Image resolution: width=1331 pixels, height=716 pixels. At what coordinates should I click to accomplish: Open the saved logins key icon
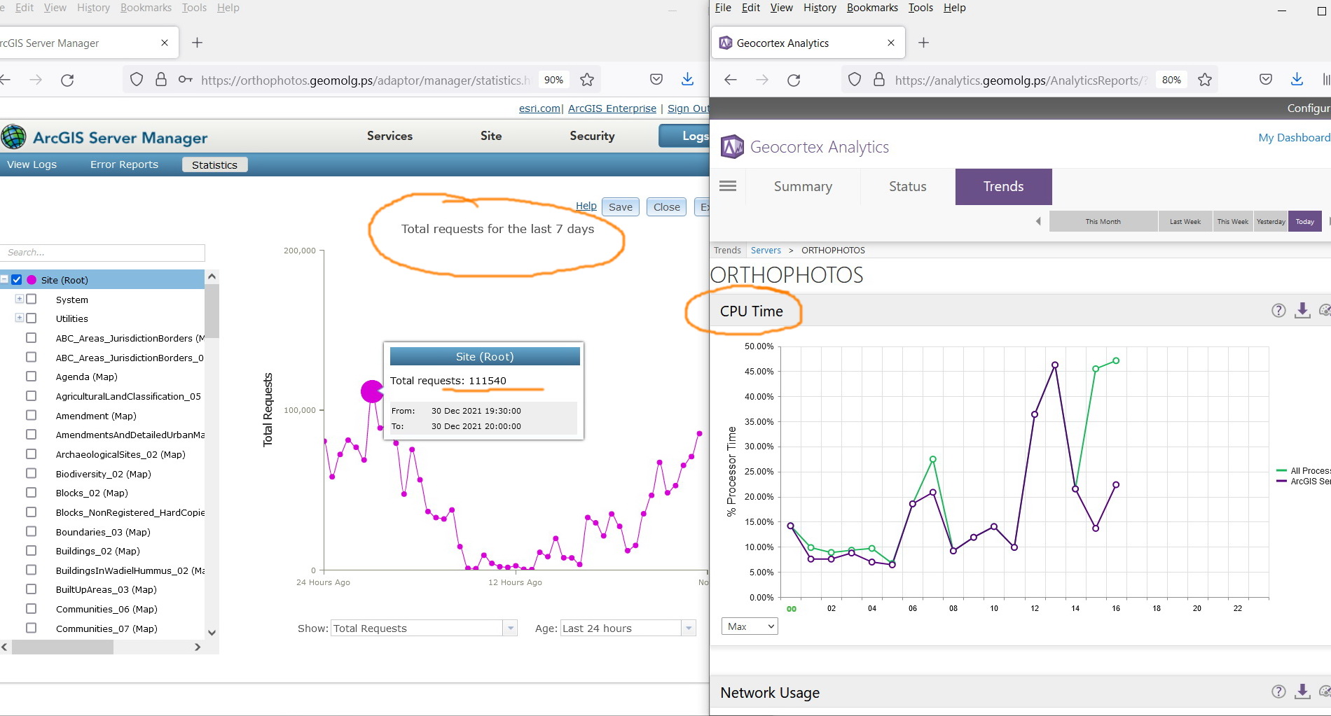pyautogui.click(x=185, y=80)
